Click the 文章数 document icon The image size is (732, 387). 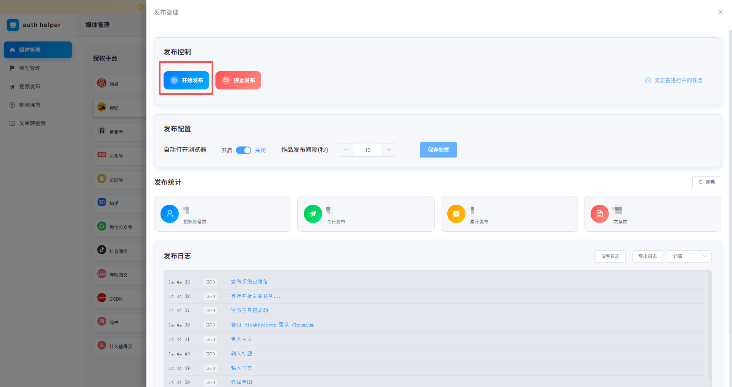(600, 214)
